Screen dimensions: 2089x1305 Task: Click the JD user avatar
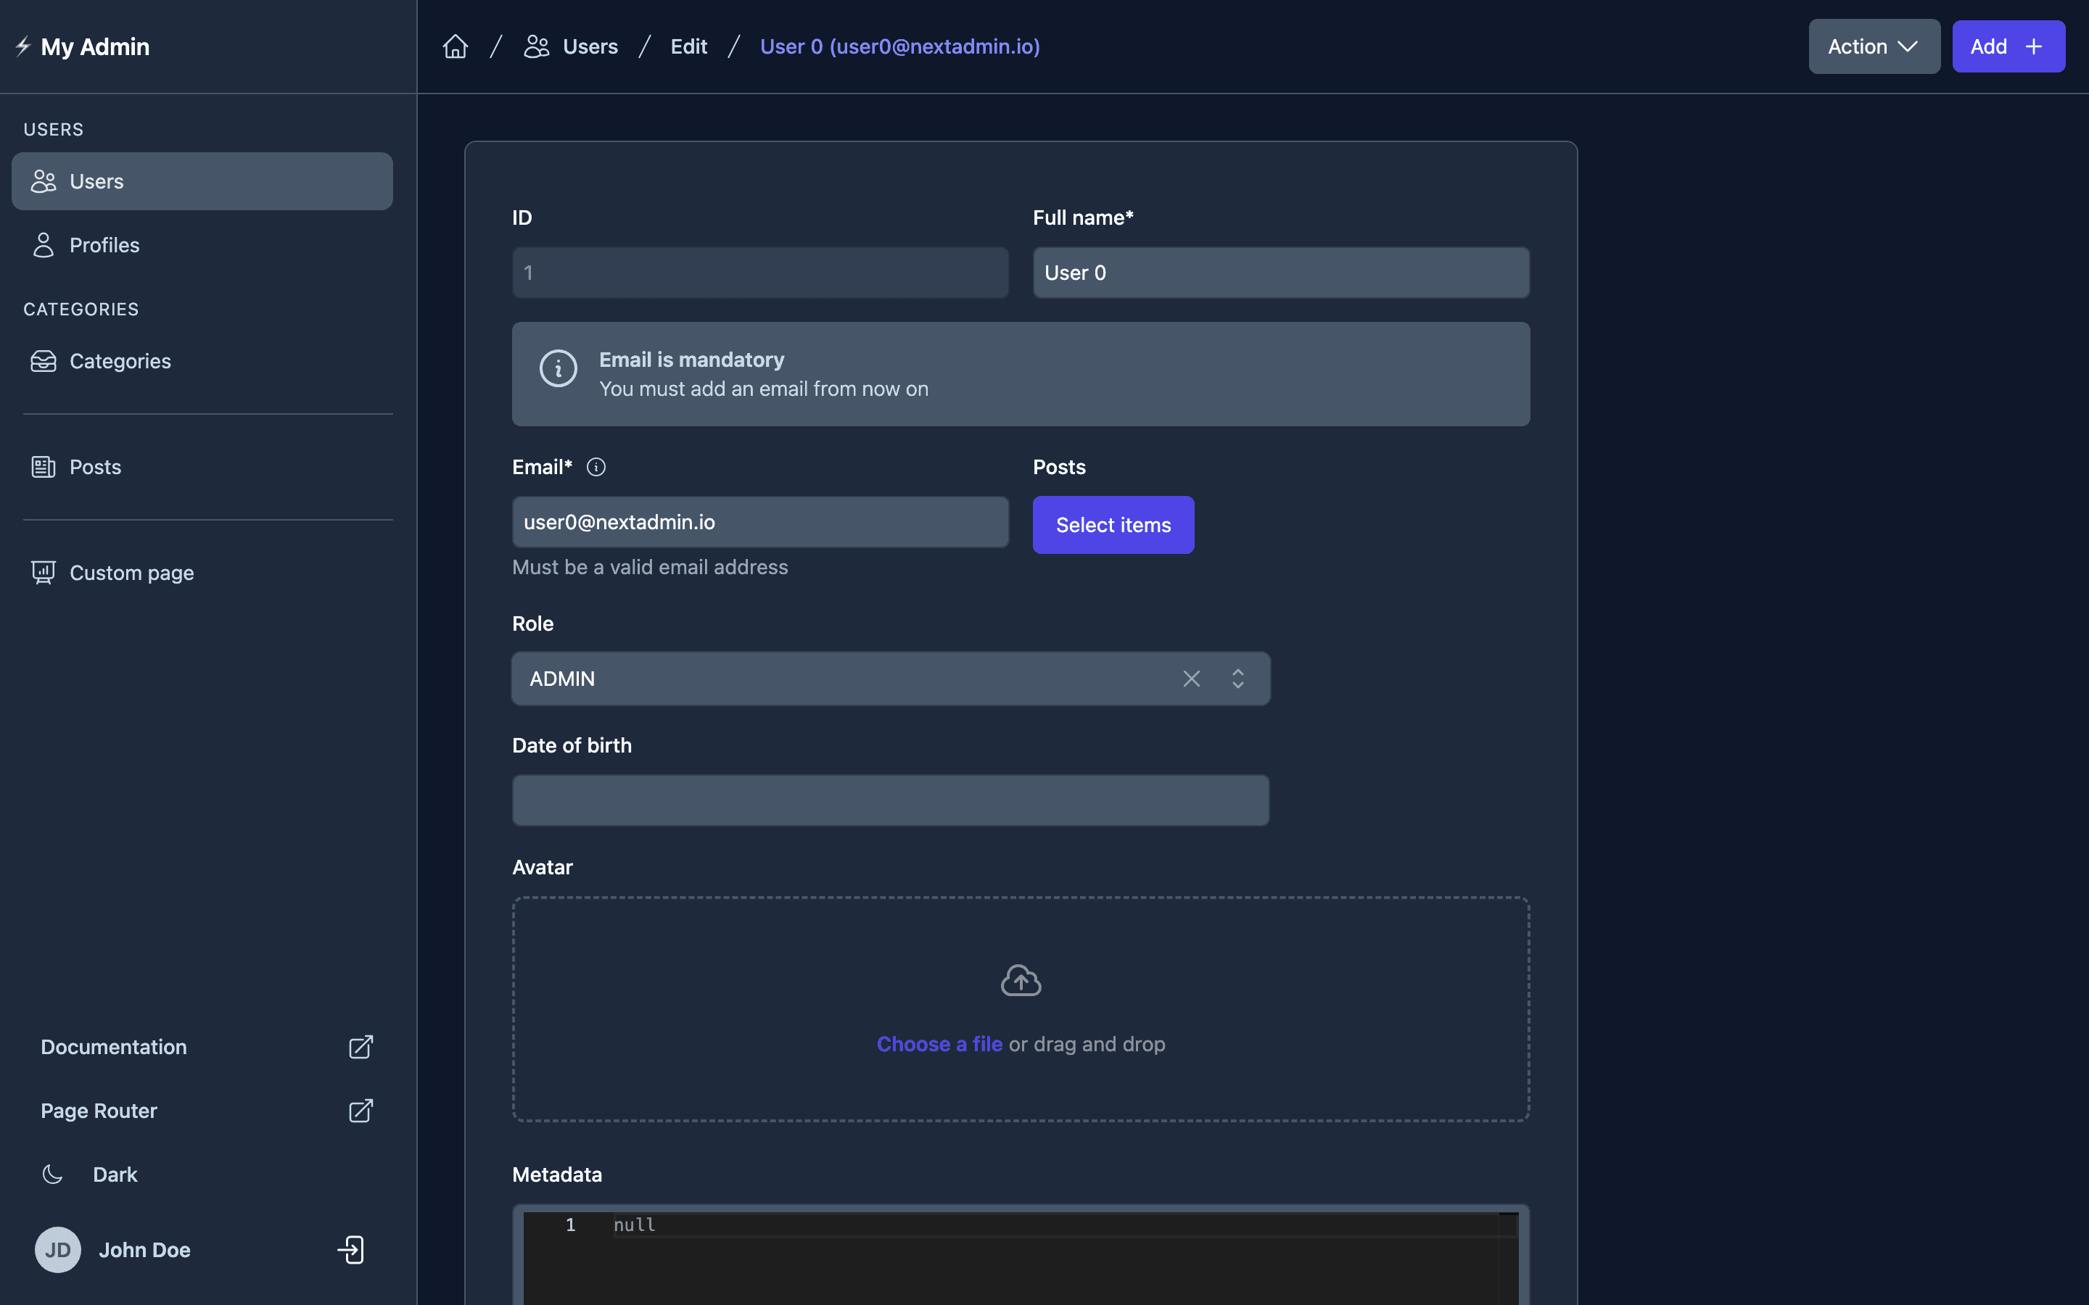click(58, 1250)
